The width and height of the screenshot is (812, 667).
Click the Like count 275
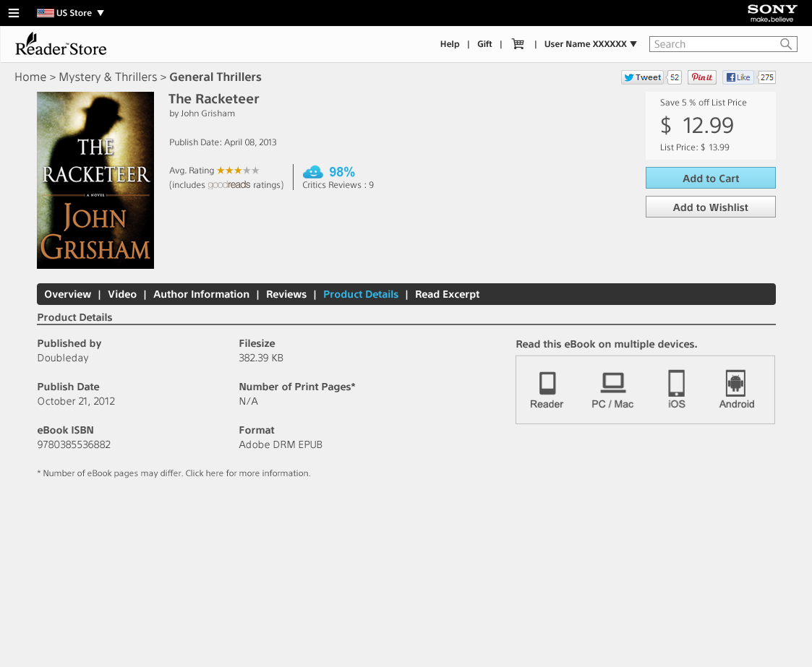tap(767, 77)
